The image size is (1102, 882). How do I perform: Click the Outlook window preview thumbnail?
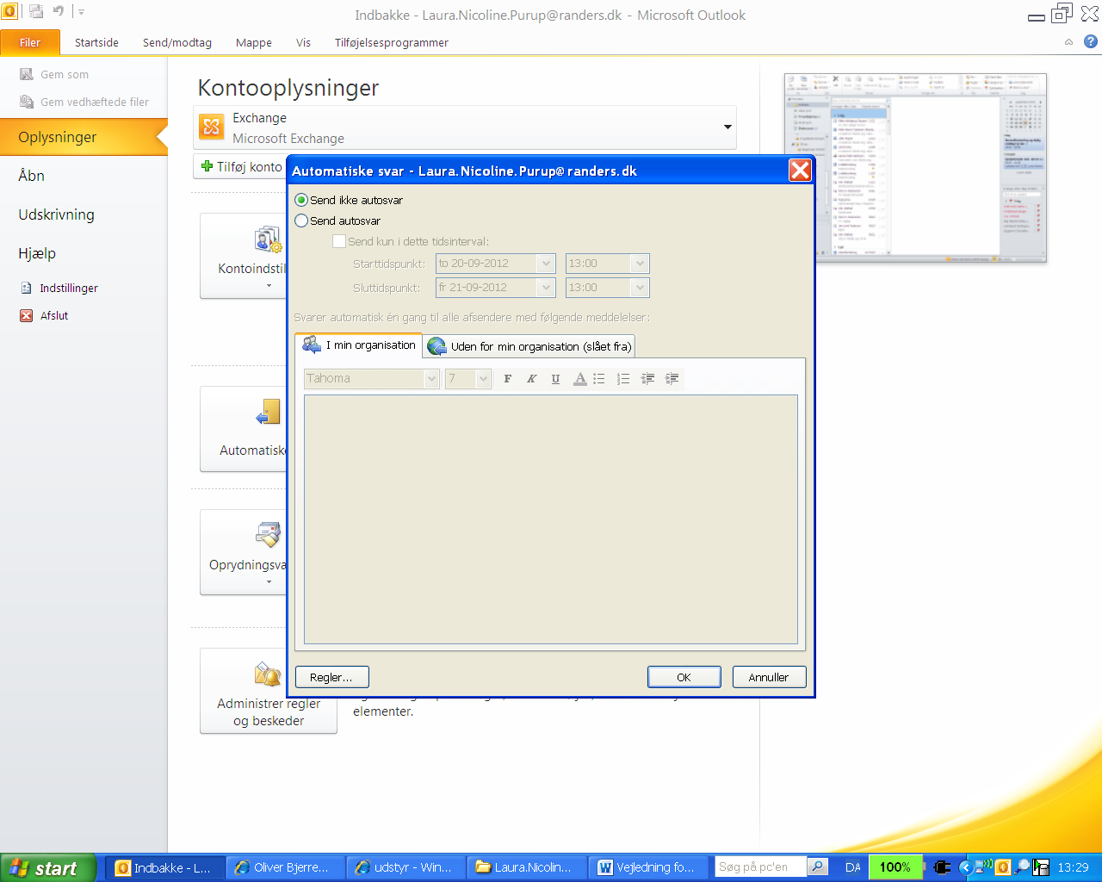pos(915,168)
